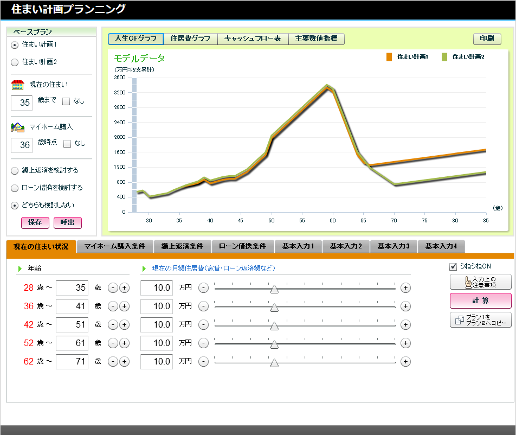Decrease the 36歳 row age with minus

click(x=113, y=306)
